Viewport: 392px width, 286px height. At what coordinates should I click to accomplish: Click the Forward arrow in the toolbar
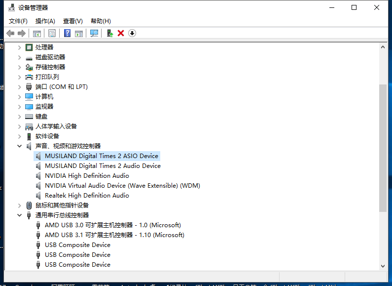tap(21, 33)
